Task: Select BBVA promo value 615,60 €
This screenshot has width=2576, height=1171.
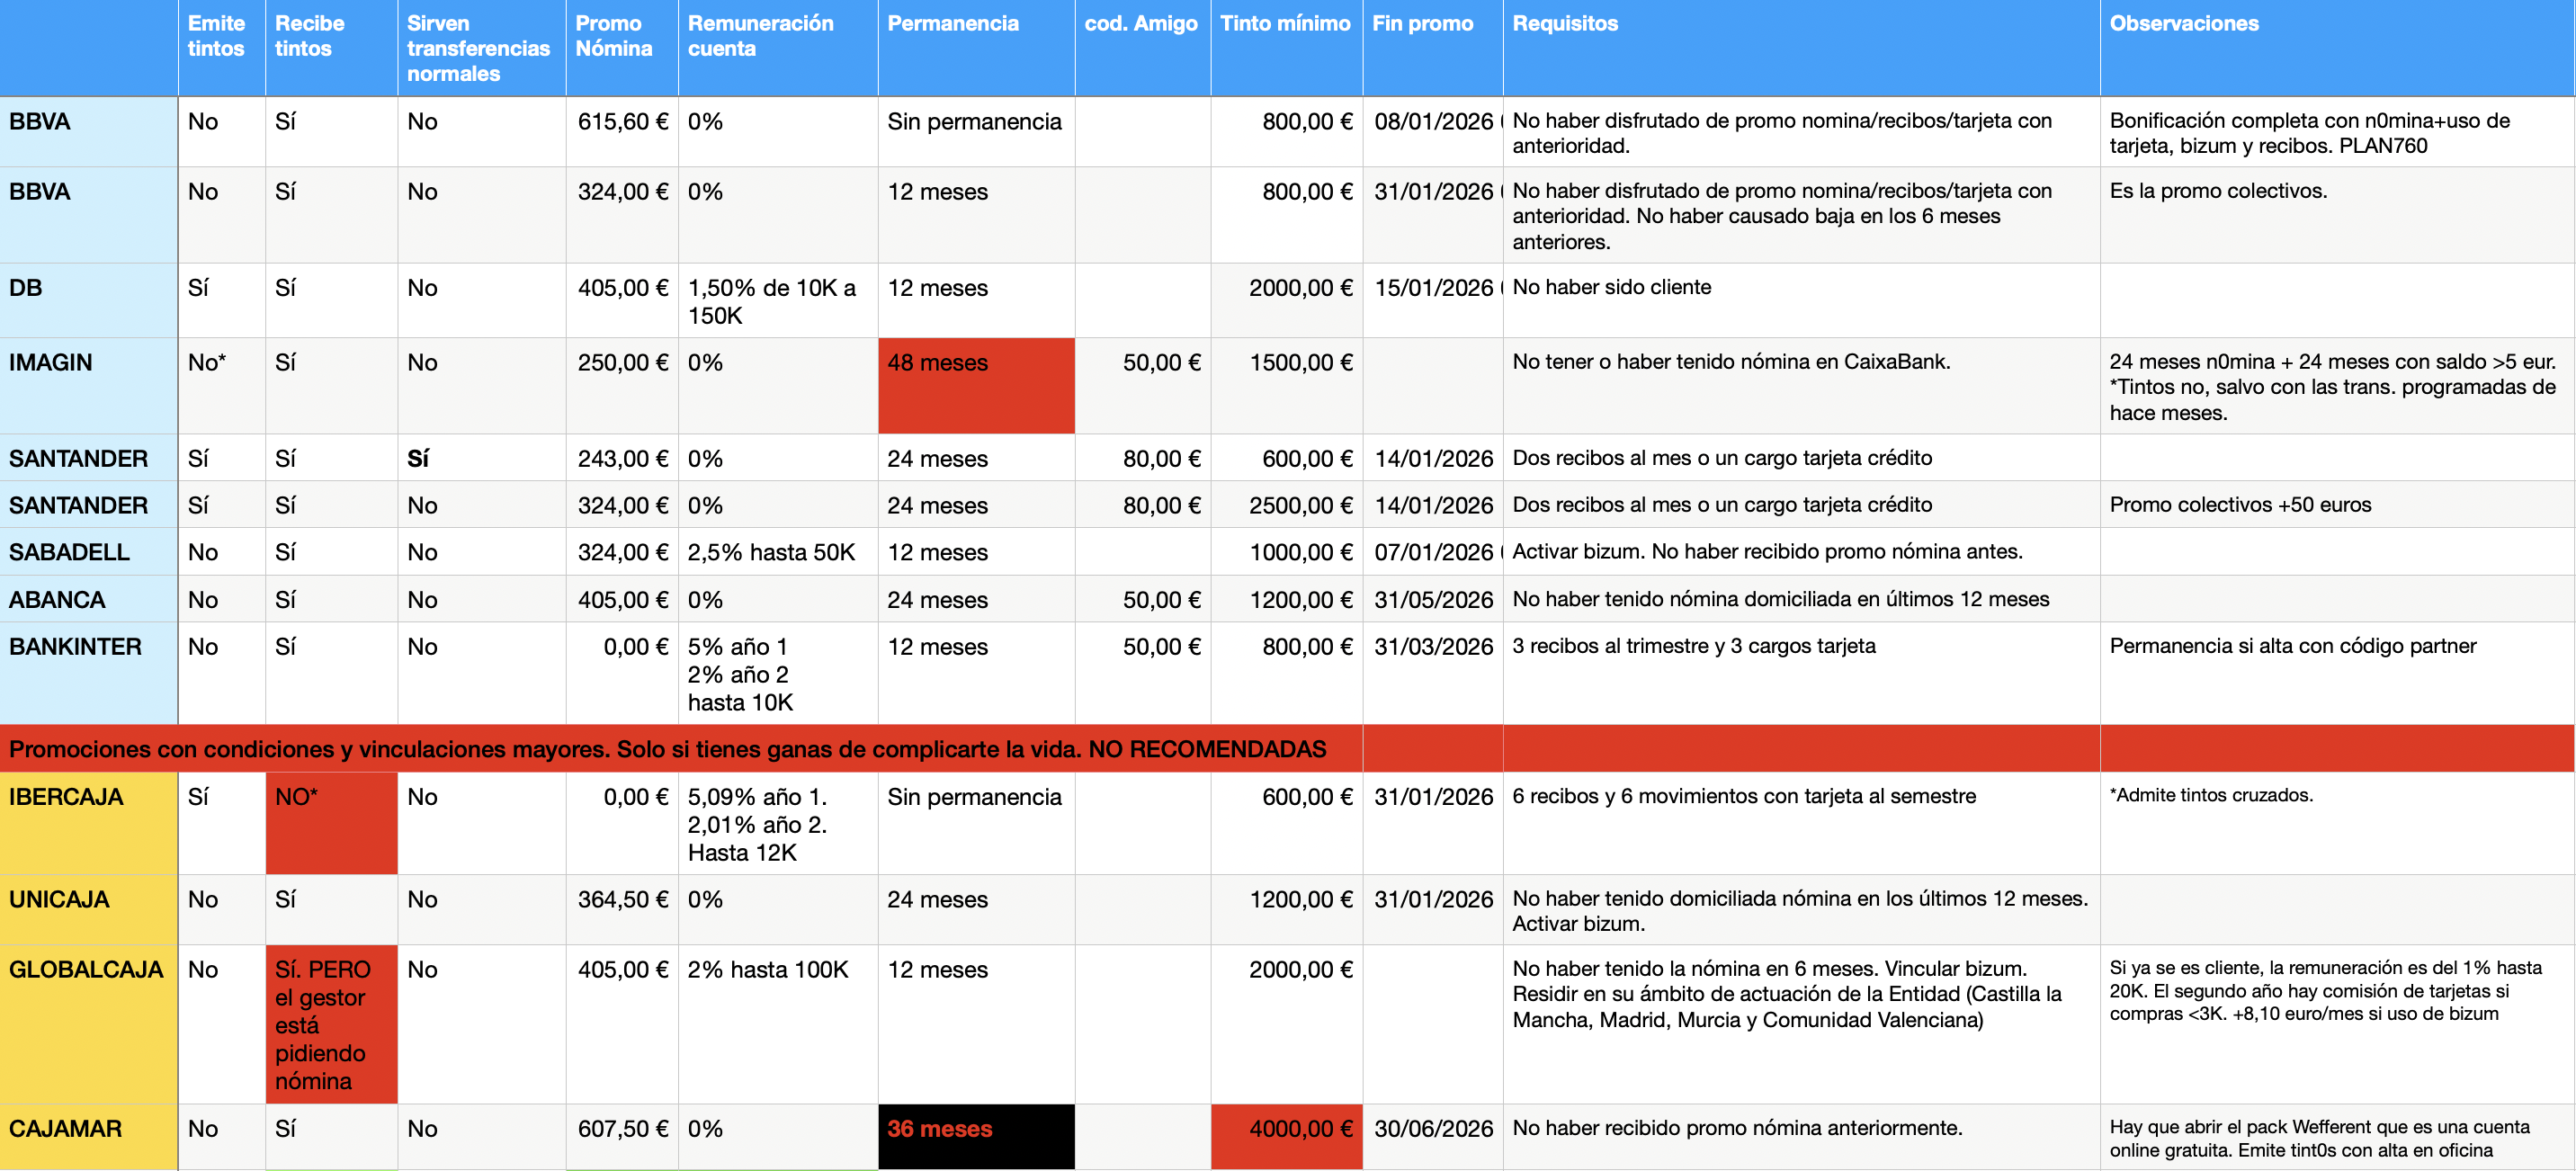Action: click(x=622, y=122)
